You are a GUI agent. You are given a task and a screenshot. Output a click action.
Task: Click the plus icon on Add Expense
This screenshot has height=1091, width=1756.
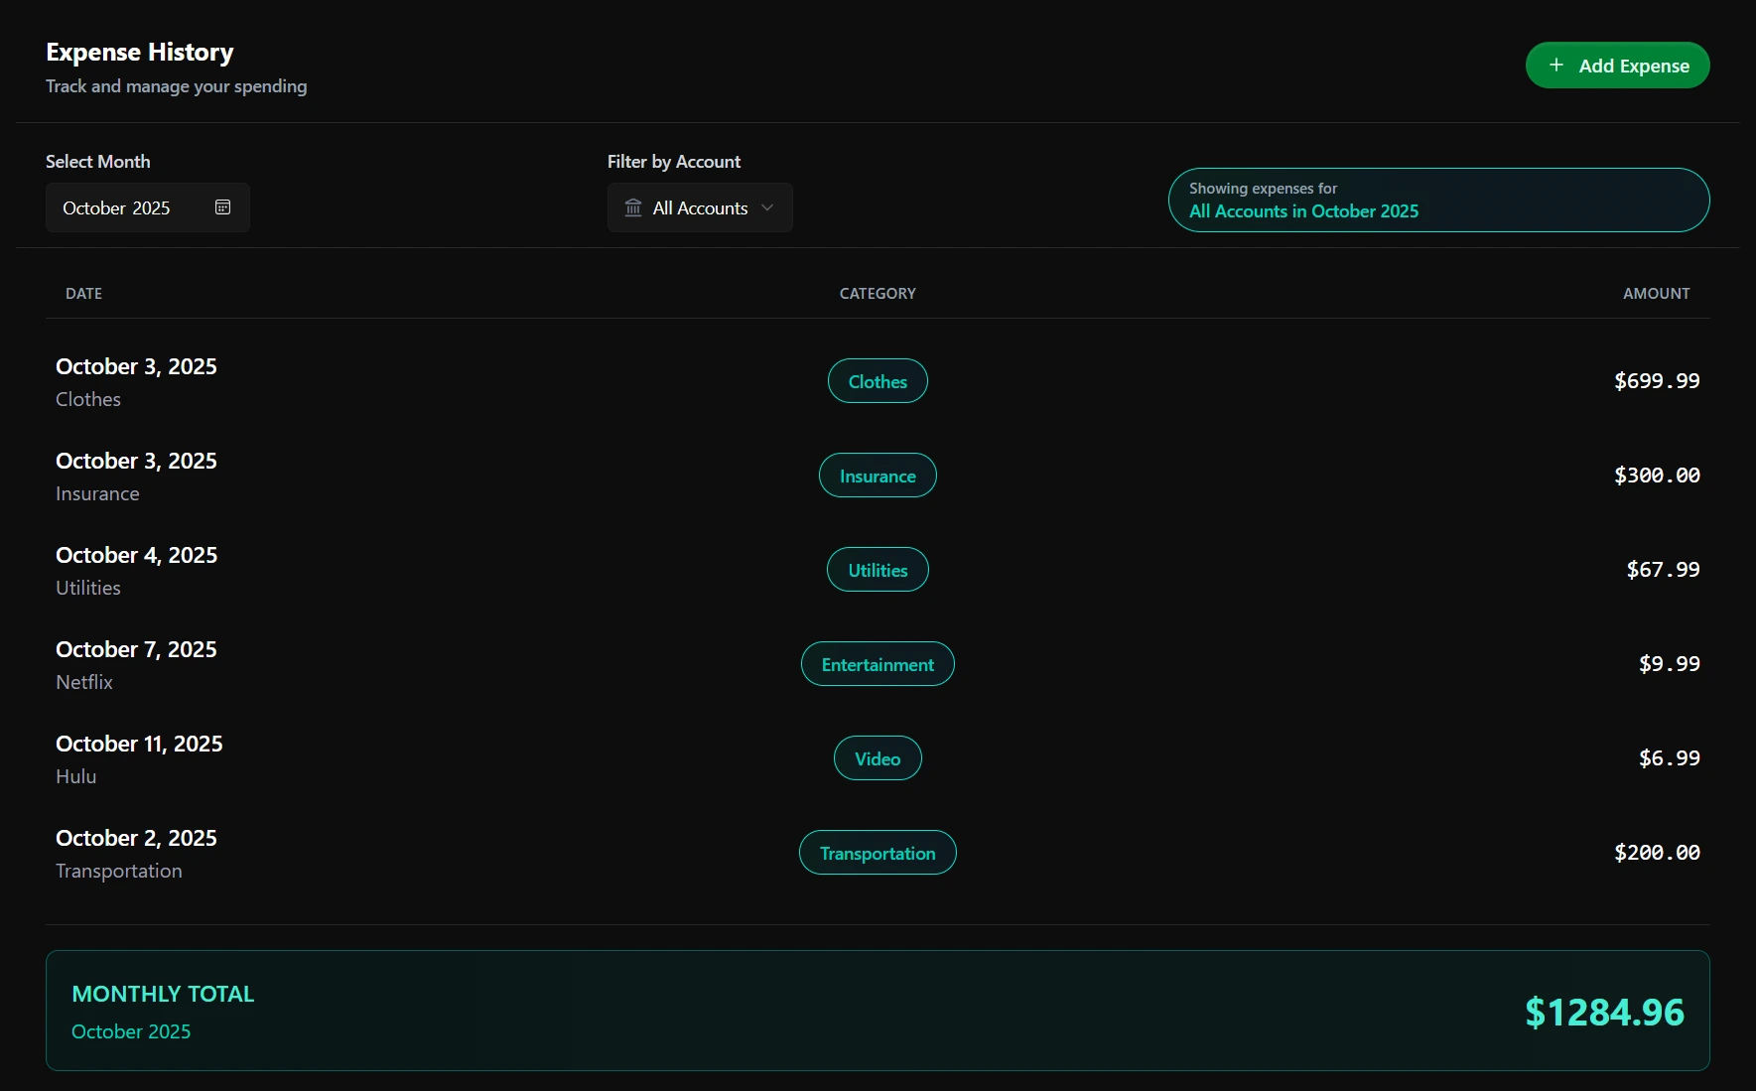click(x=1555, y=65)
